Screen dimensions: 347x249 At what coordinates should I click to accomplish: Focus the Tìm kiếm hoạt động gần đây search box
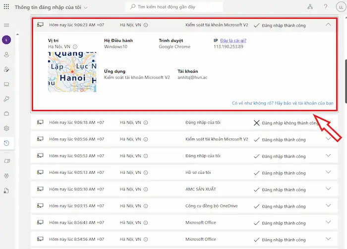tap(174, 7)
